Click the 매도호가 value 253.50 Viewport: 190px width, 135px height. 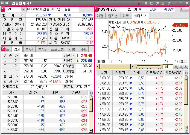pos(42,34)
